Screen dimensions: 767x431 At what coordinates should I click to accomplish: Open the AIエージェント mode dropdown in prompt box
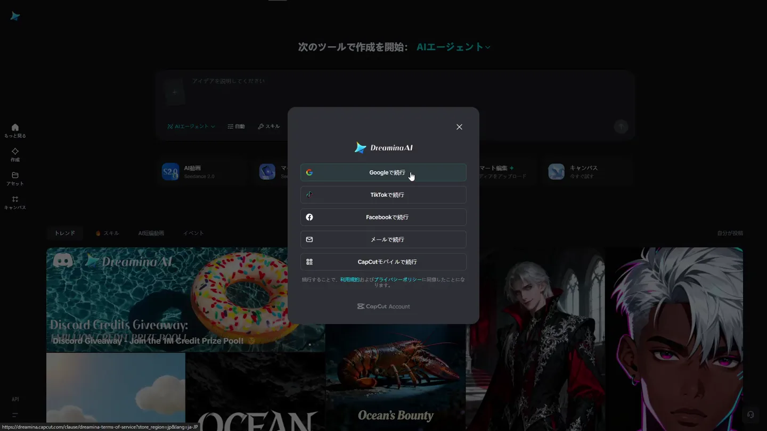point(191,127)
